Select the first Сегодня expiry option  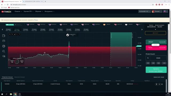[8, 30]
